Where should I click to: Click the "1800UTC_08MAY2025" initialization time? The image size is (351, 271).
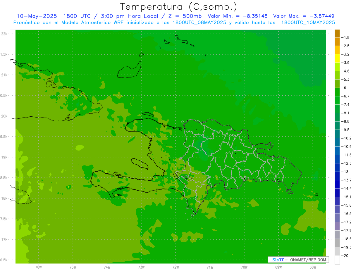199,23
